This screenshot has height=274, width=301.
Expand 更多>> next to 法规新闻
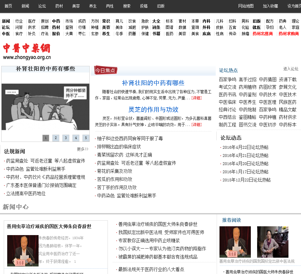click(x=82, y=149)
